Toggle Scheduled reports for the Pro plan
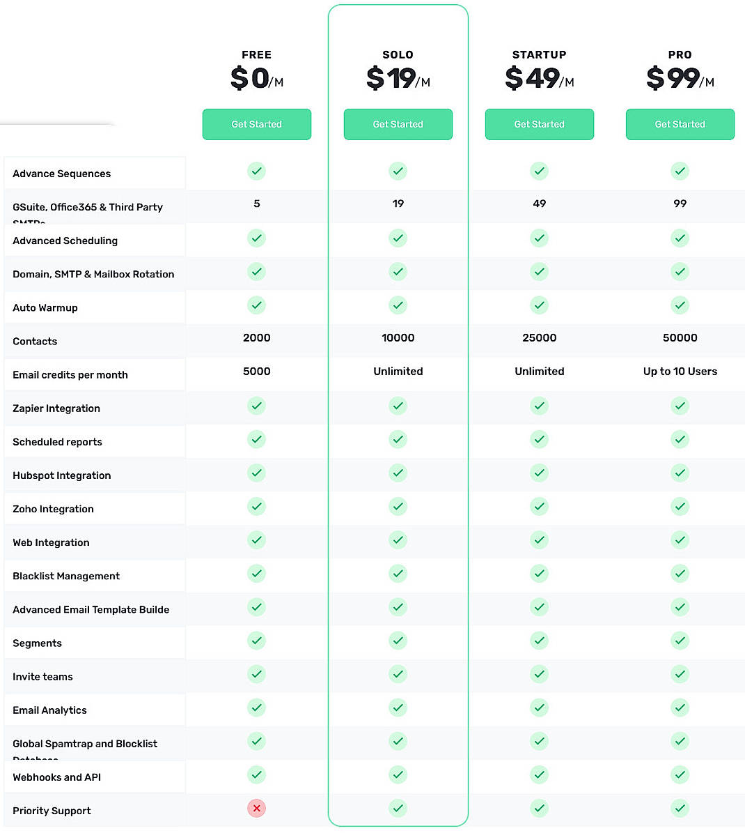 [680, 439]
